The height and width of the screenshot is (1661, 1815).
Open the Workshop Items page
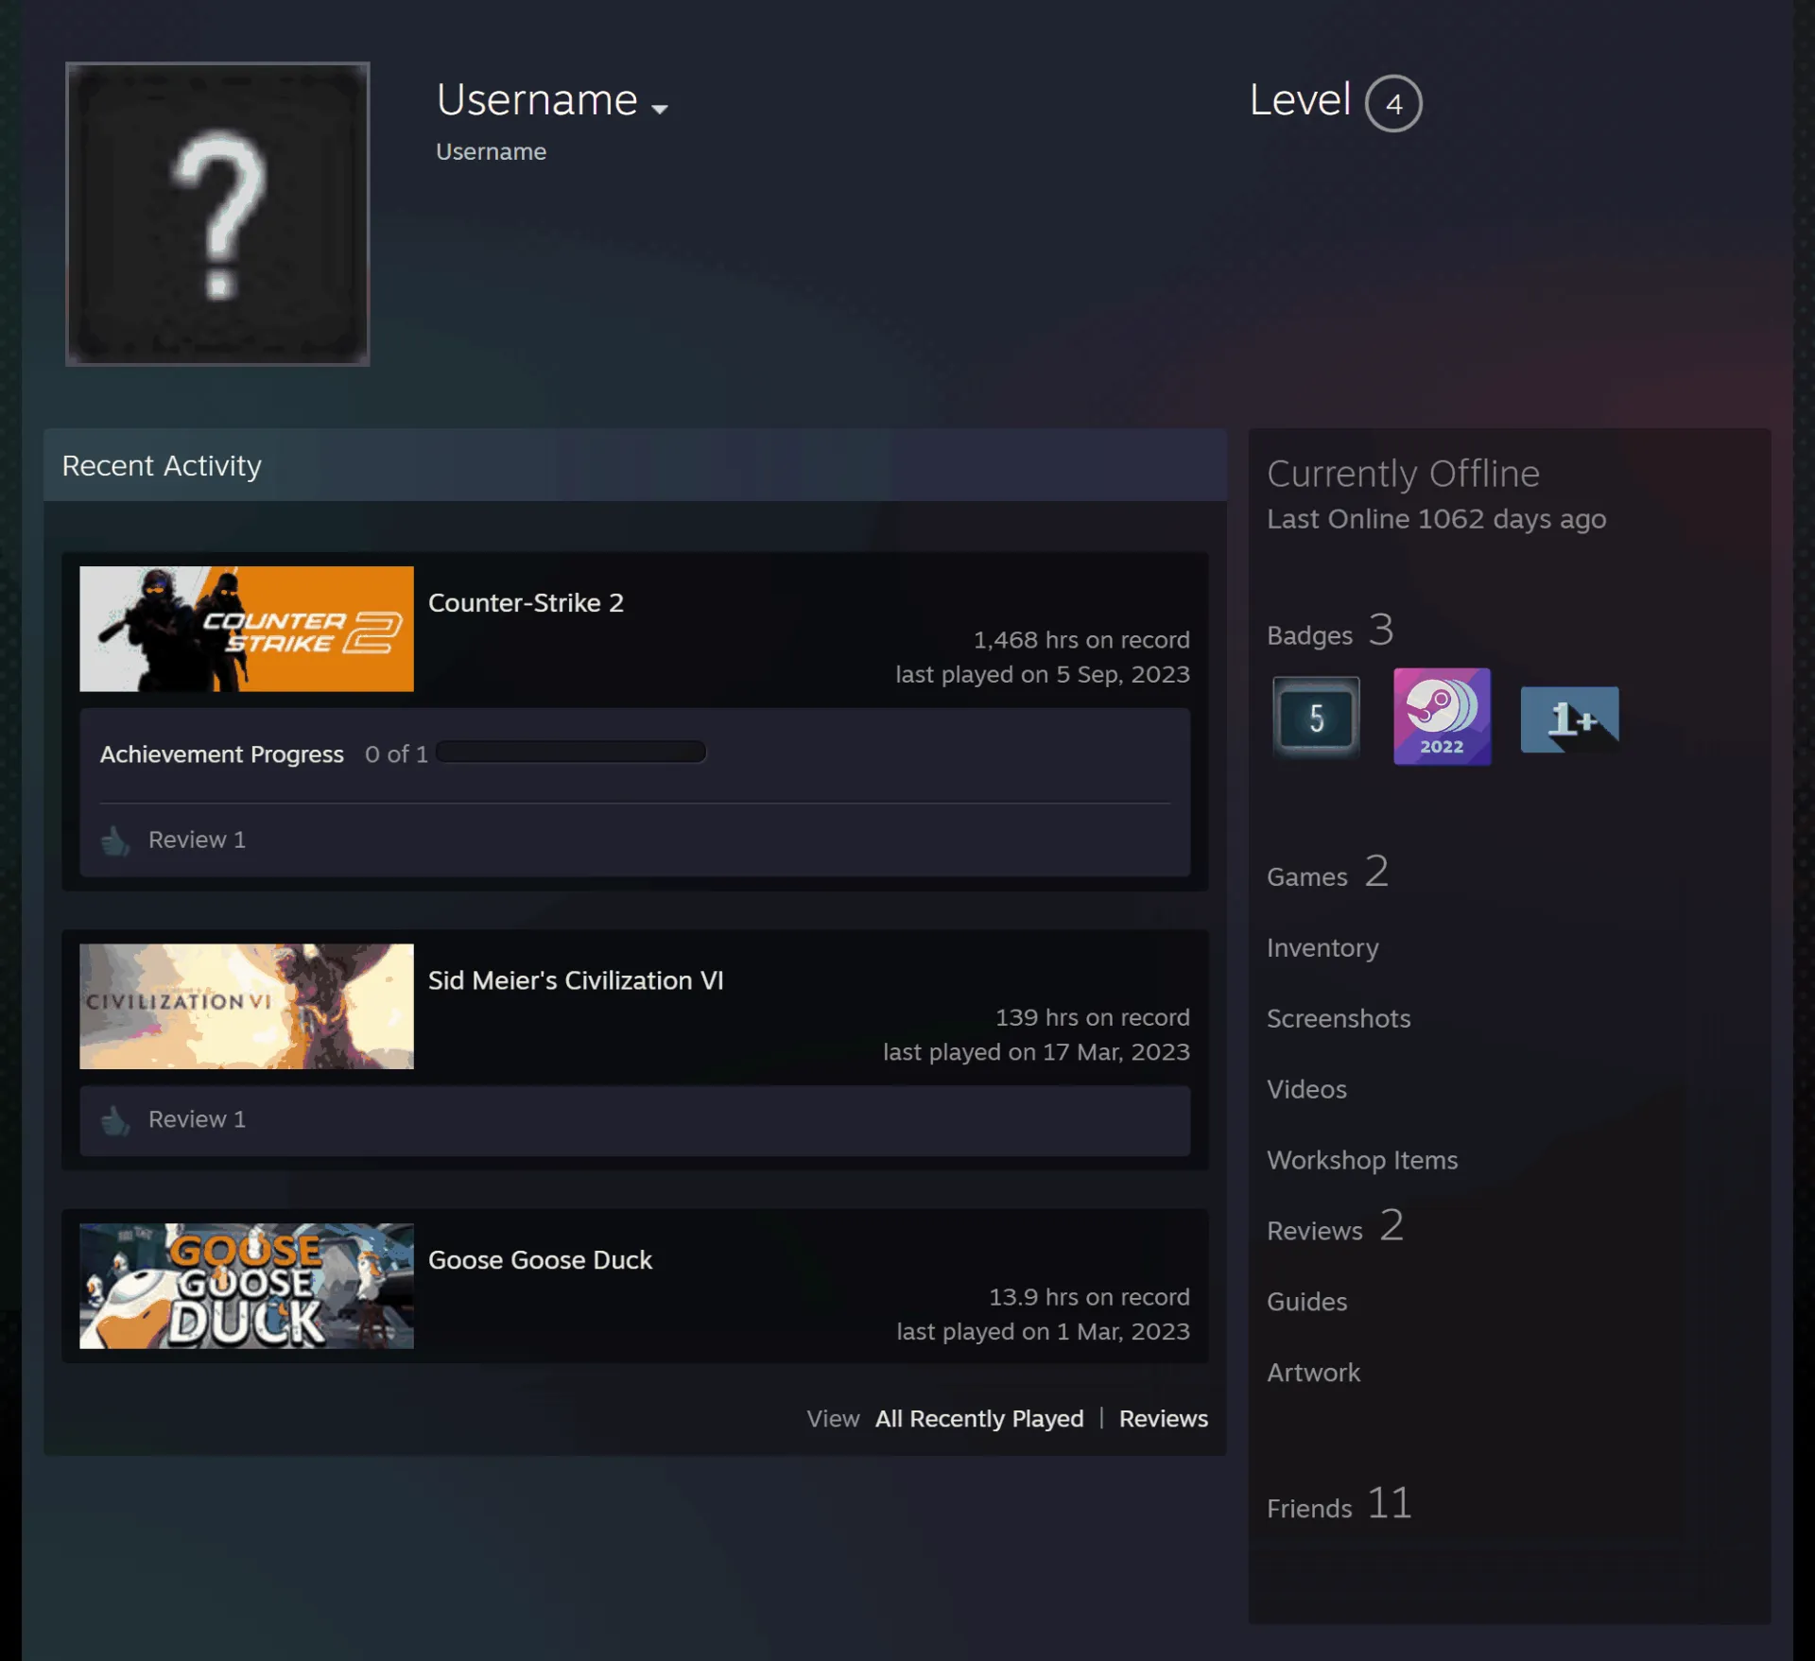coord(1362,1161)
